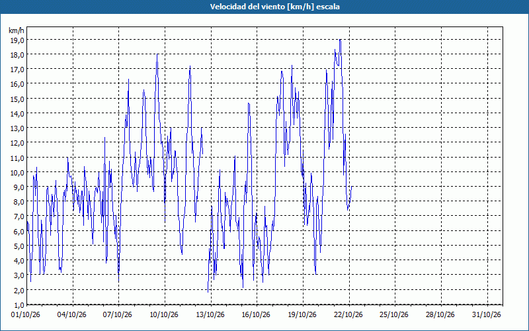
Task: Click the 10/10/26 date label
Action: point(163,314)
